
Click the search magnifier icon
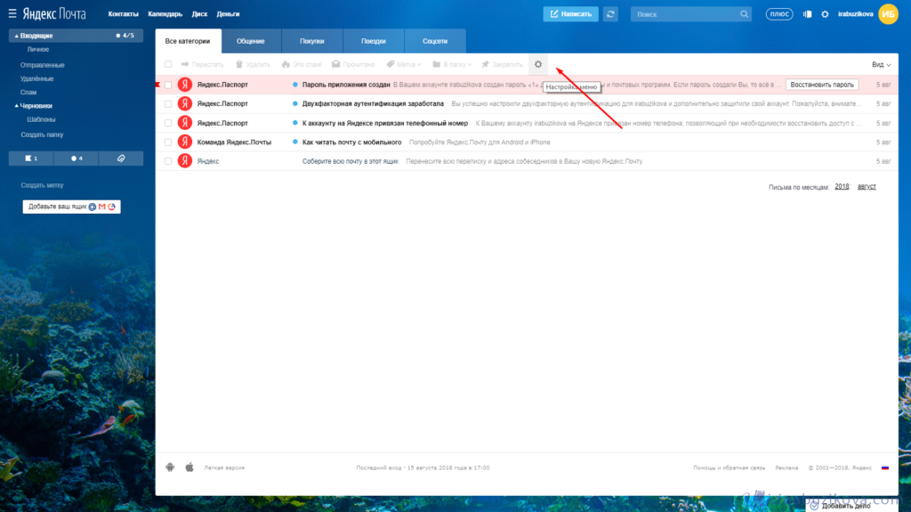pos(744,14)
